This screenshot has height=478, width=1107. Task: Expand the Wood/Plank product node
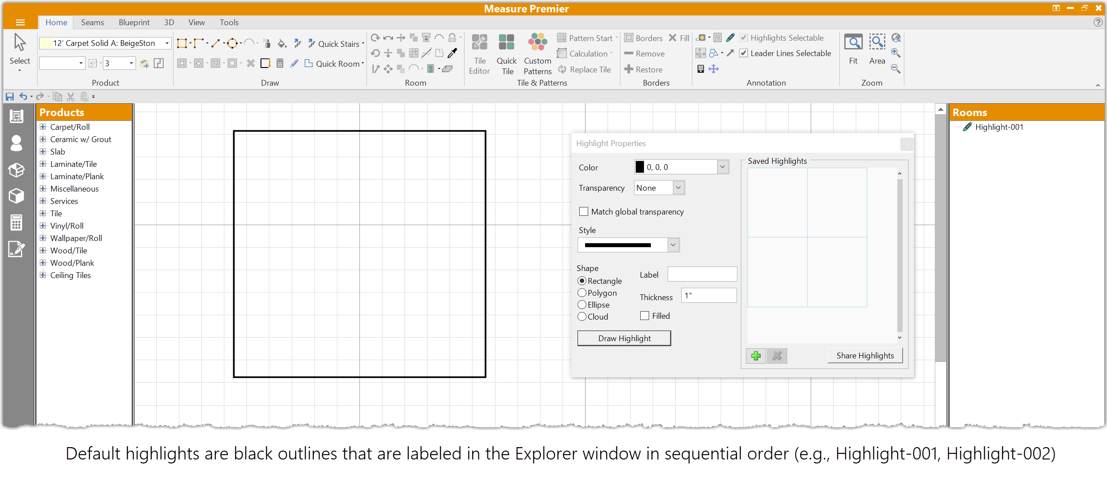[x=43, y=263]
